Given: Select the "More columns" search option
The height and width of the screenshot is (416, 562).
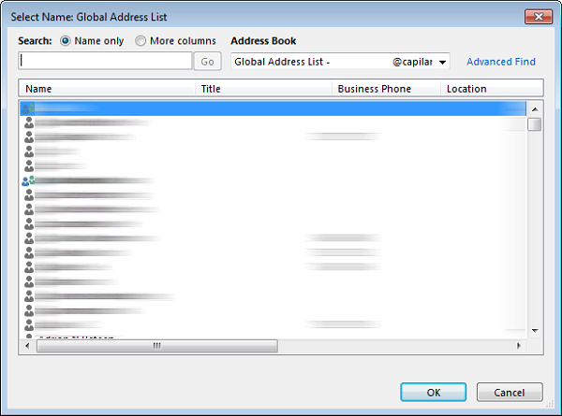Looking at the screenshot, I should pos(140,41).
